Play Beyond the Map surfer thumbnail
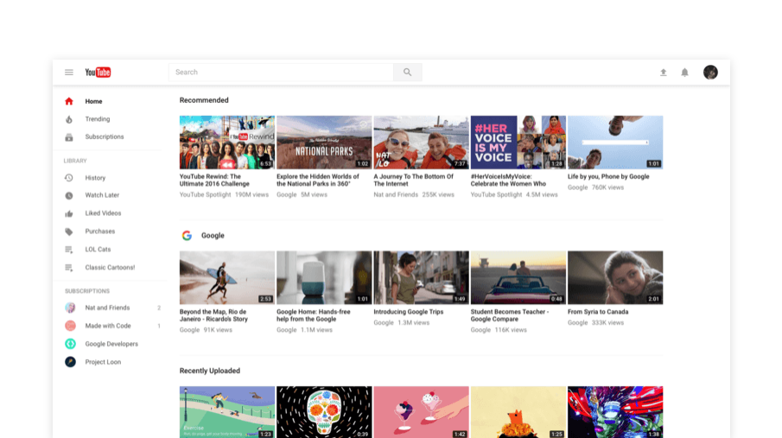 point(227,277)
